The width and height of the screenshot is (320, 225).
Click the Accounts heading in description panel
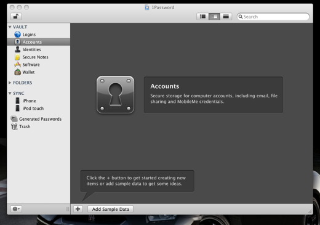(x=165, y=86)
